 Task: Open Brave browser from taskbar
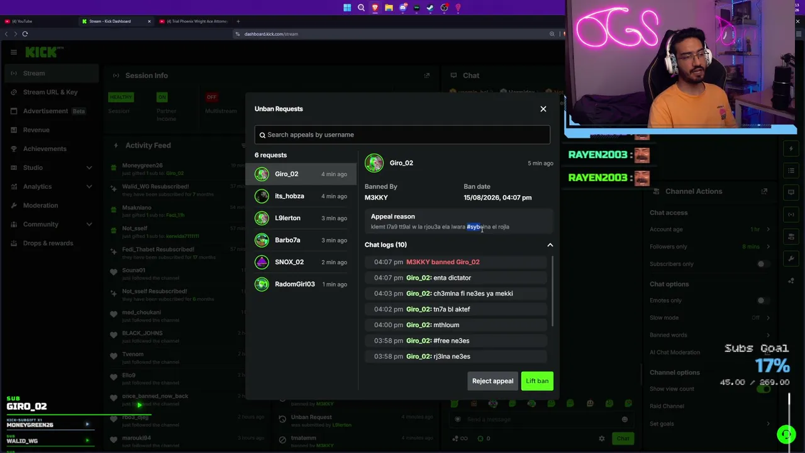(x=375, y=8)
